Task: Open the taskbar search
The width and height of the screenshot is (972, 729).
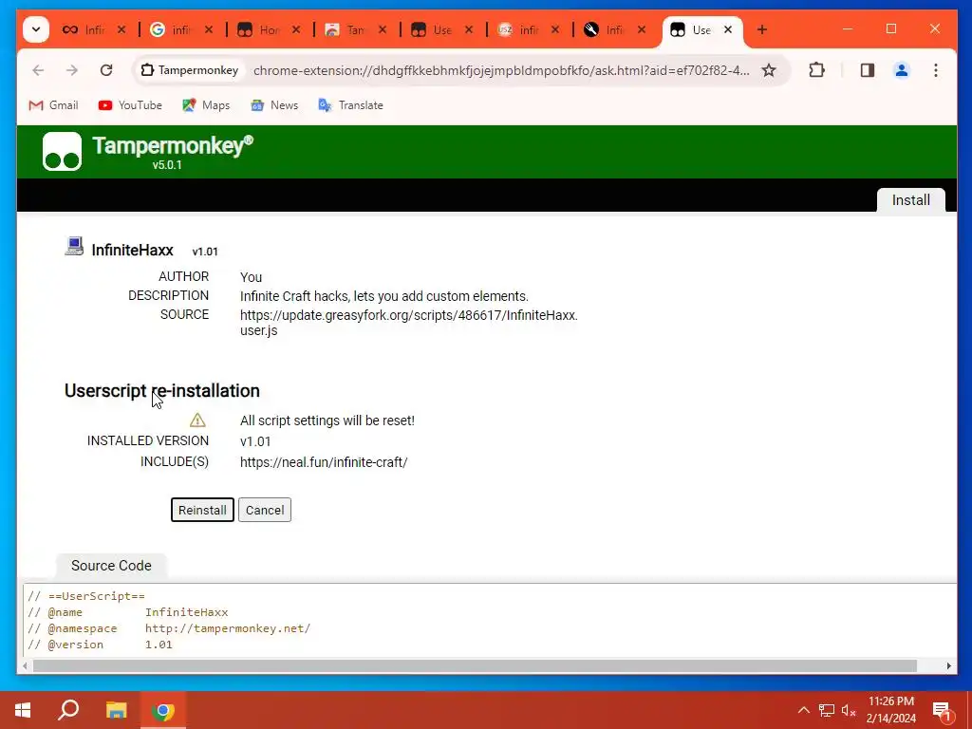Action: pos(68,710)
